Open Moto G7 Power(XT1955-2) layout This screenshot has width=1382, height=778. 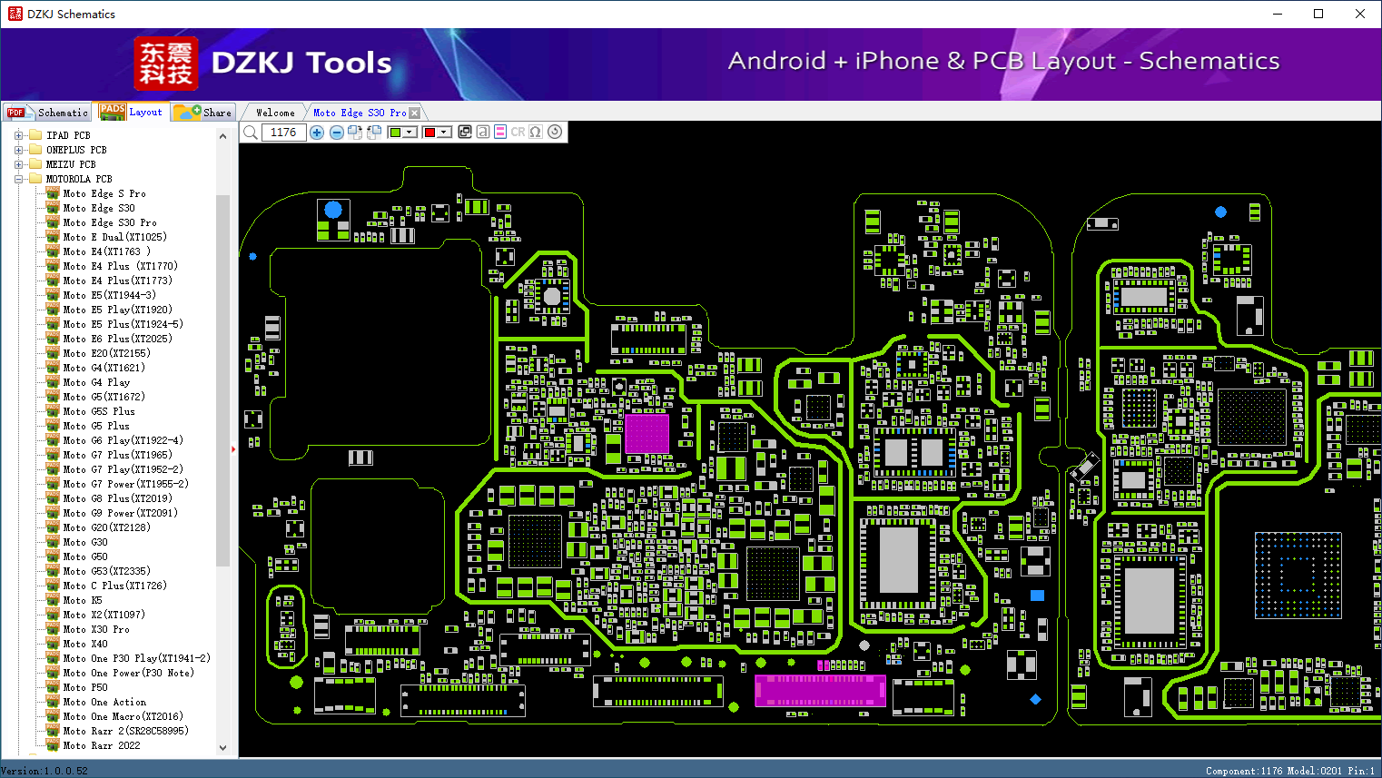[x=126, y=484]
